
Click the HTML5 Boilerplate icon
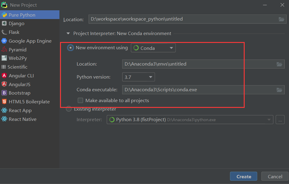coord(4,102)
